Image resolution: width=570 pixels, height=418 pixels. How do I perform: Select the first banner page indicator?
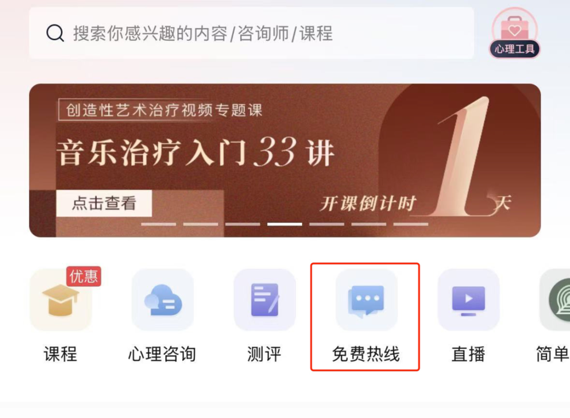(x=158, y=224)
